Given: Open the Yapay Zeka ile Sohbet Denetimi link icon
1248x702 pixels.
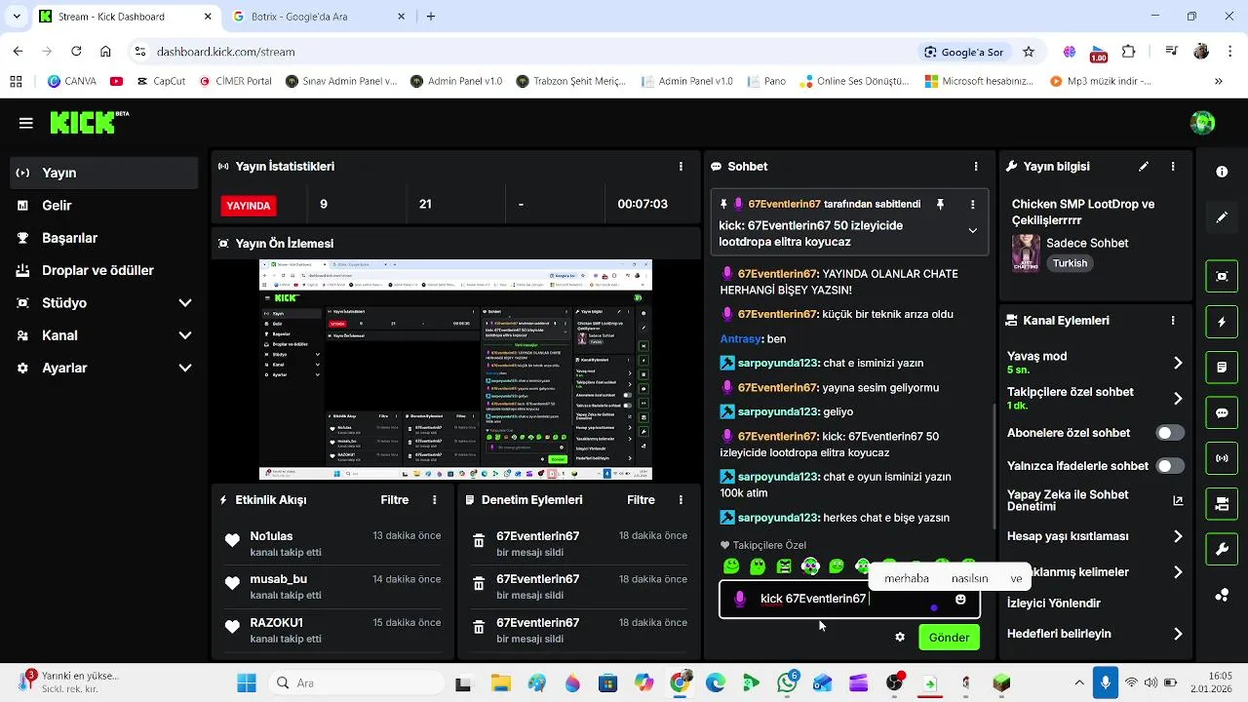Looking at the screenshot, I should [1178, 501].
